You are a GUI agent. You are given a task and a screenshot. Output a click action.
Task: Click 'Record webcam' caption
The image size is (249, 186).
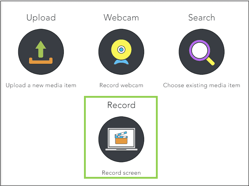tap(121, 85)
